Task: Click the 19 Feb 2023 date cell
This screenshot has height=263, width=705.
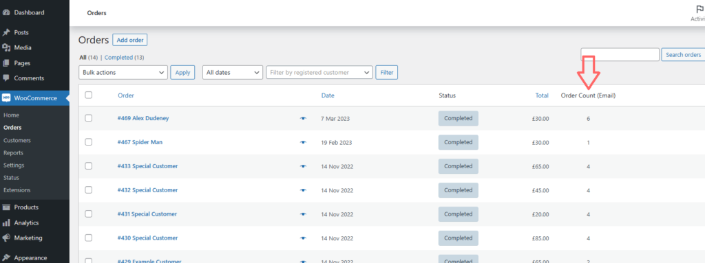Action: click(x=337, y=143)
